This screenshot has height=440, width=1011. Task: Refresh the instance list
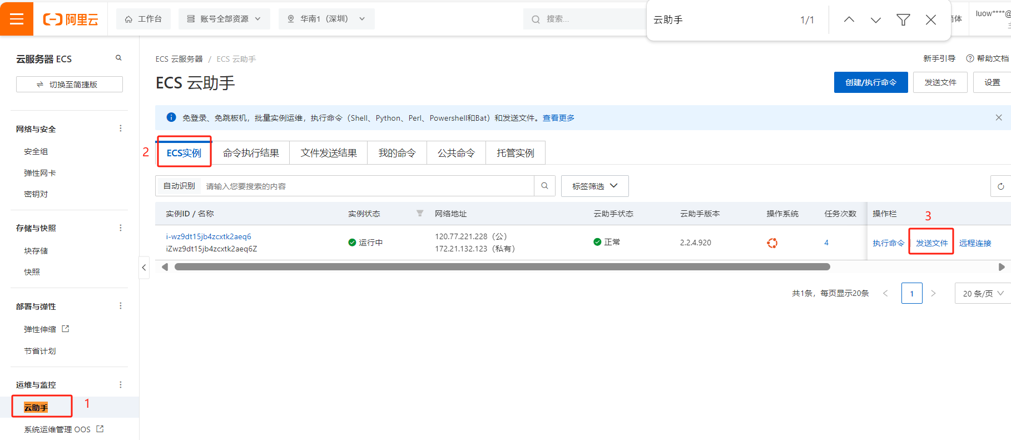pyautogui.click(x=1000, y=186)
